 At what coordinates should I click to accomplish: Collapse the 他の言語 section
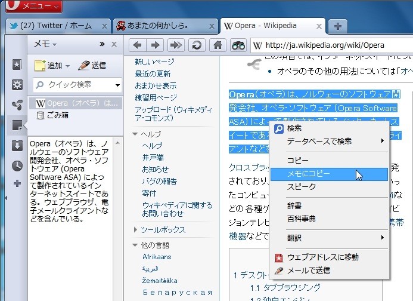tap(135, 245)
